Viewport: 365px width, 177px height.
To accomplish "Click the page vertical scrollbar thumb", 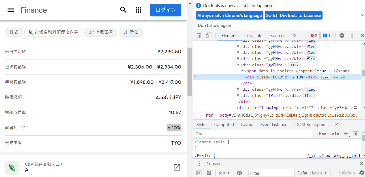I will point(190,72).
